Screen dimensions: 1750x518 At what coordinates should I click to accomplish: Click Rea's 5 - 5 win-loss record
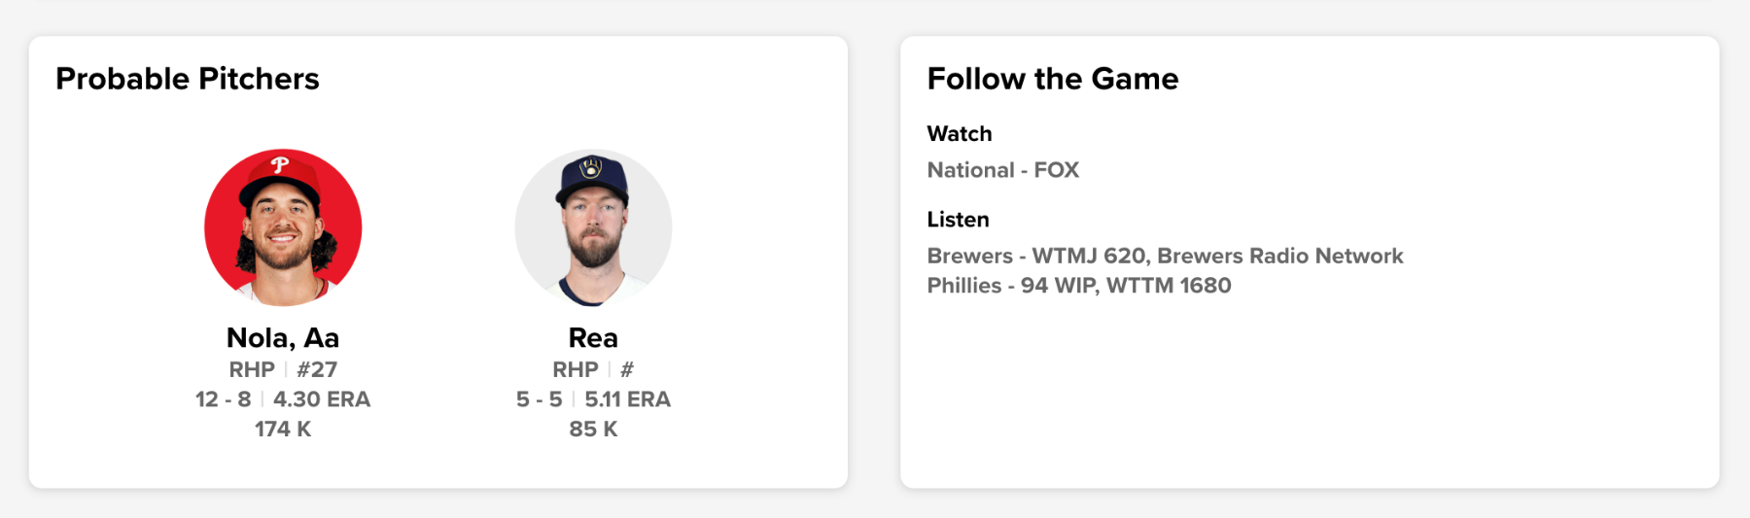539,399
